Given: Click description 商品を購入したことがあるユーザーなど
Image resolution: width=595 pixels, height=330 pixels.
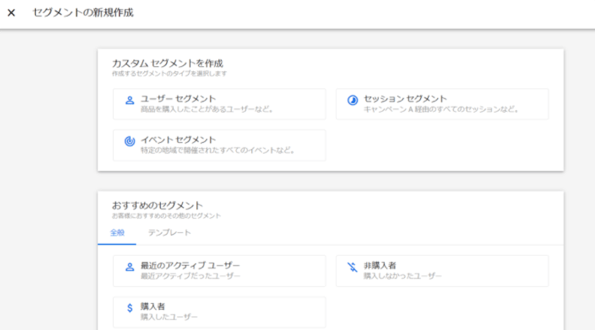Looking at the screenshot, I should pos(207,109).
